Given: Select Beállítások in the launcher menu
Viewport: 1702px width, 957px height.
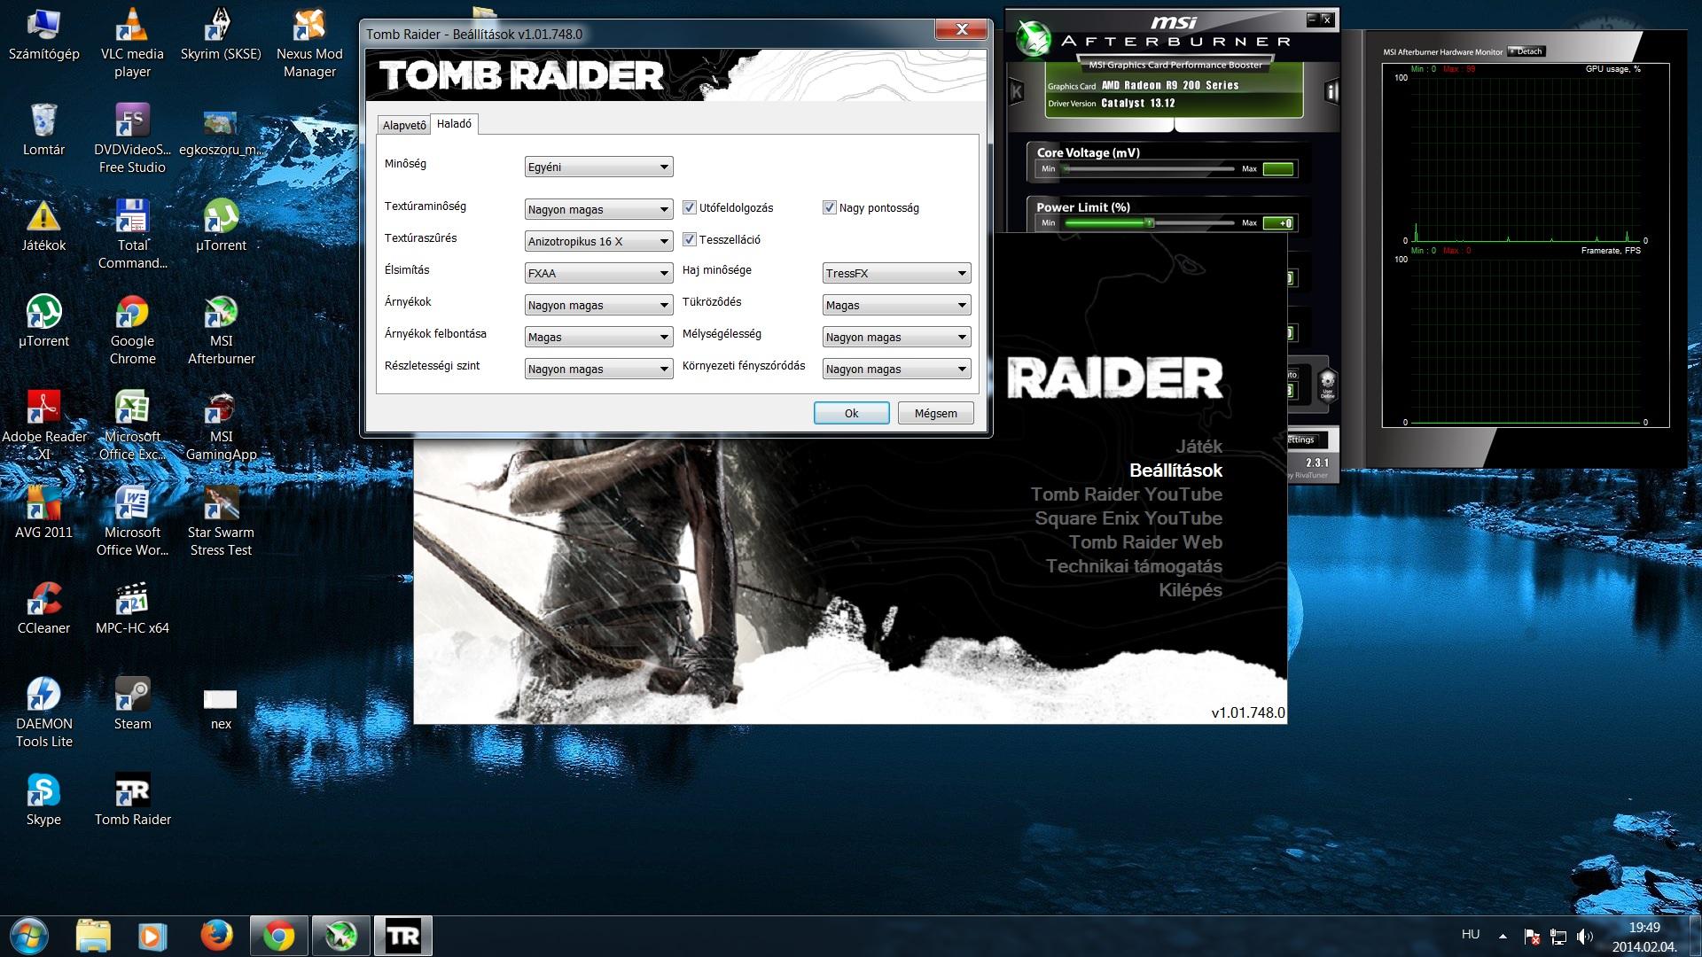Looking at the screenshot, I should coord(1175,471).
